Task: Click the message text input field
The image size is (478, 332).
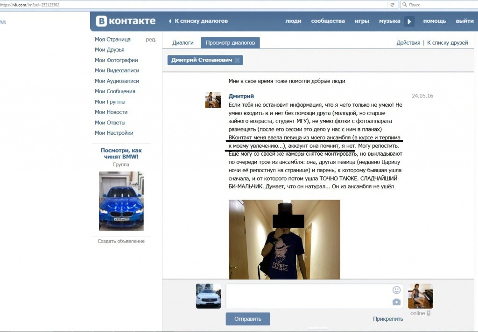Action: [308, 296]
